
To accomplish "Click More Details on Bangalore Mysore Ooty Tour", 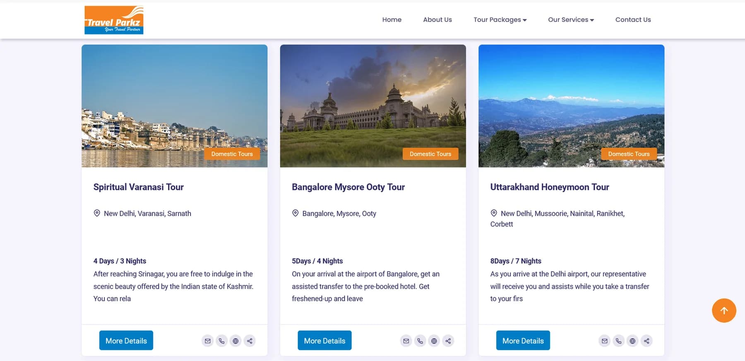I will (x=324, y=340).
